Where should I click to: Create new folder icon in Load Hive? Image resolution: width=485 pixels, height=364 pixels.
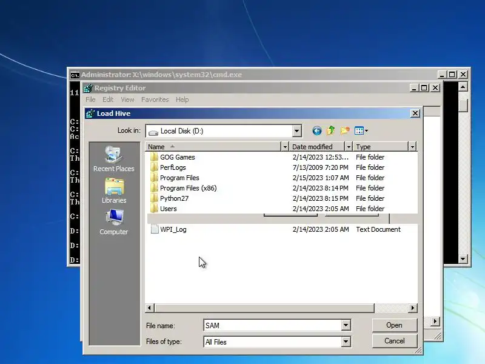pos(344,130)
